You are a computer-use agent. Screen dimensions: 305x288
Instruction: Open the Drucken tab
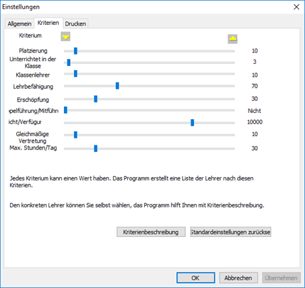75,24
